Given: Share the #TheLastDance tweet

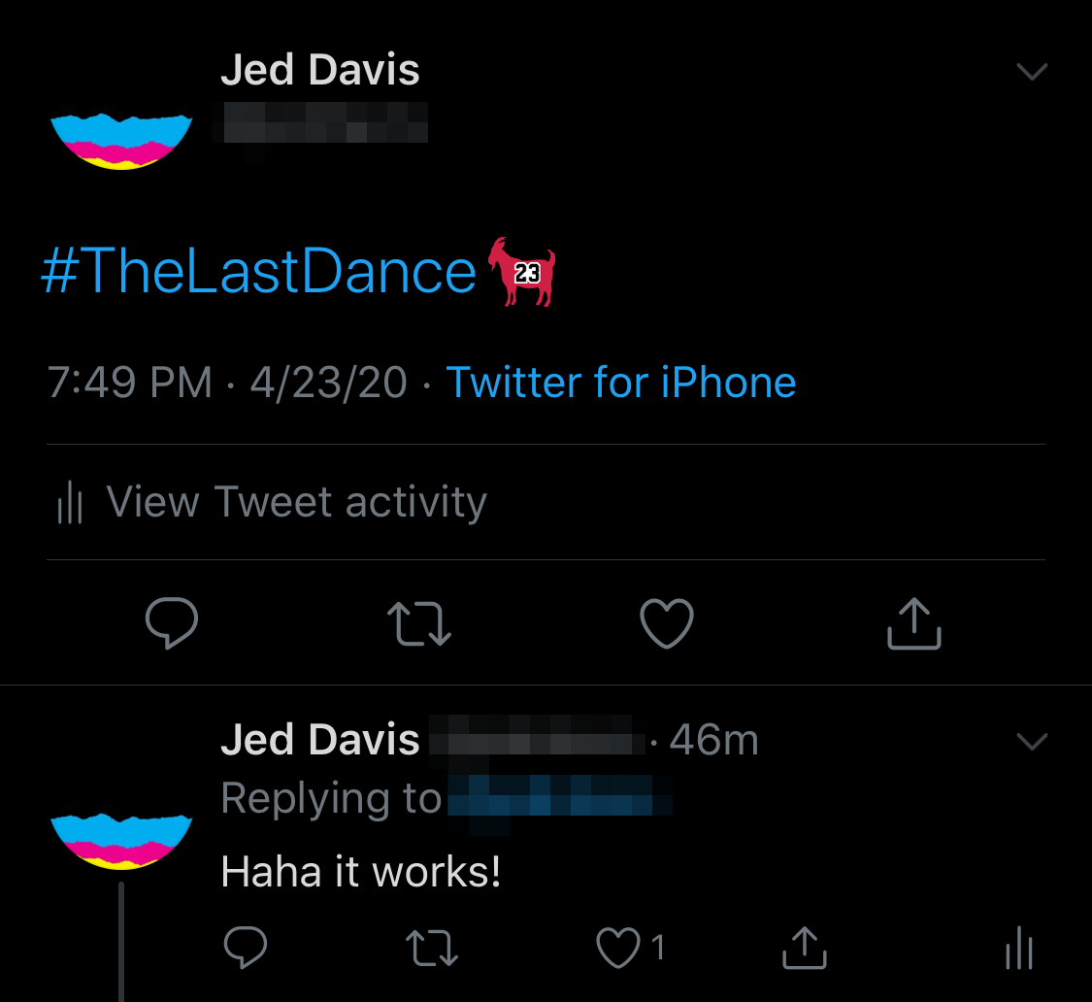Looking at the screenshot, I should pos(913,623).
